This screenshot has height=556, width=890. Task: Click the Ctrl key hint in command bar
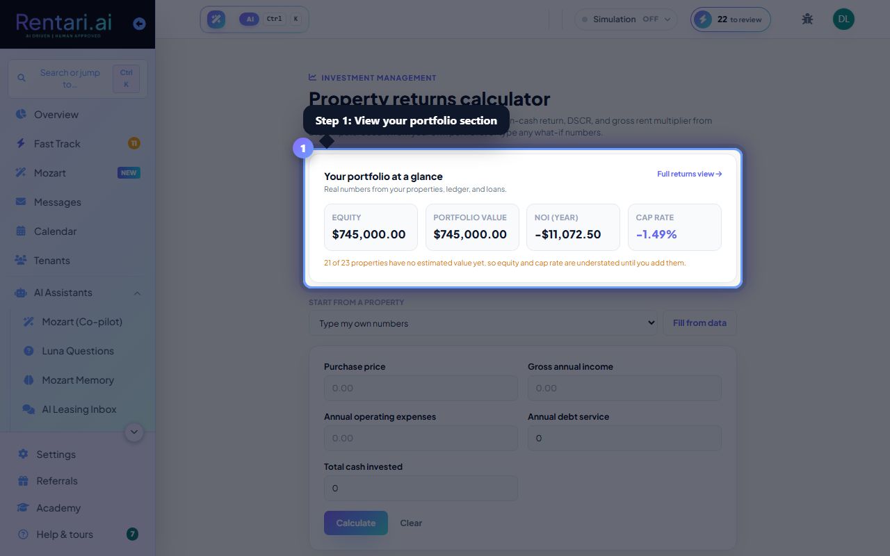click(275, 19)
